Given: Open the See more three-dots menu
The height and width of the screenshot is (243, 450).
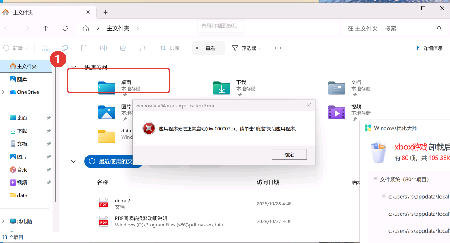Looking at the screenshot, I should [x=278, y=48].
